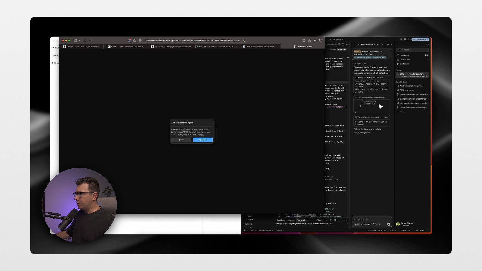Switch editor to Preview mode
The width and height of the screenshot is (482, 271).
(333, 49)
